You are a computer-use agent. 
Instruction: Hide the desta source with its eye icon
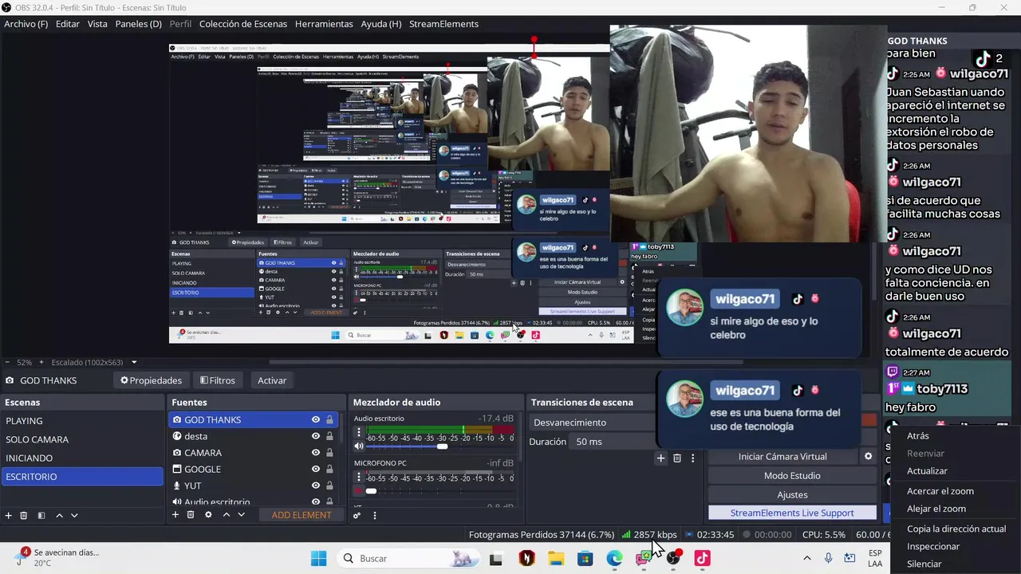point(316,436)
